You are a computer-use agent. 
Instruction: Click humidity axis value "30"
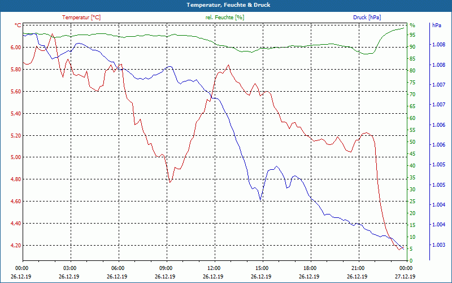(412, 190)
